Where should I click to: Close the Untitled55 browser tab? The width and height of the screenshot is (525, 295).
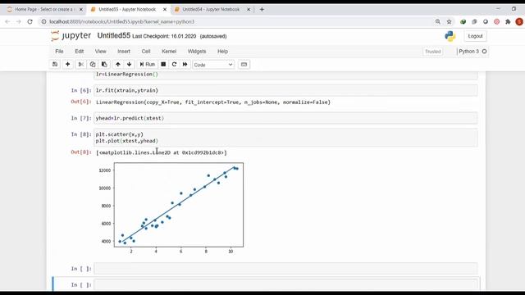coord(165,9)
